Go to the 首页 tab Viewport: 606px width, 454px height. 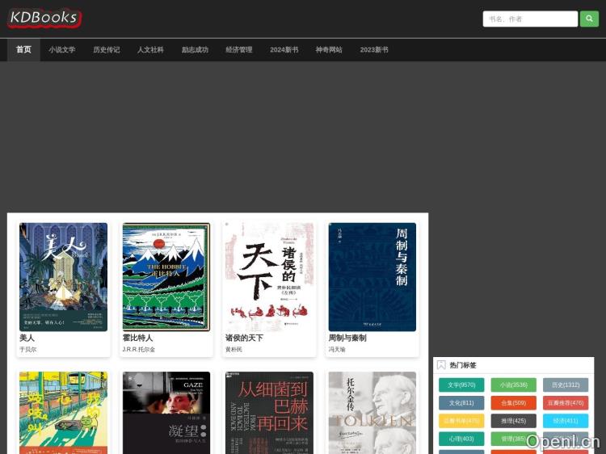click(x=23, y=50)
